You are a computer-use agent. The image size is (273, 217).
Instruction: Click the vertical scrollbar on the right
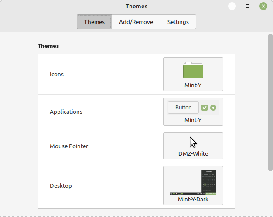[270, 102]
